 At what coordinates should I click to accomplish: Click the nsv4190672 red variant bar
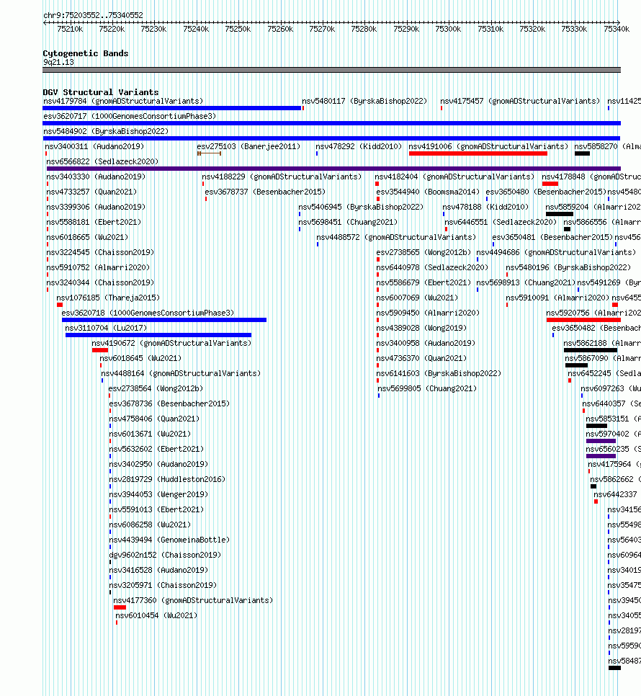[x=100, y=350]
